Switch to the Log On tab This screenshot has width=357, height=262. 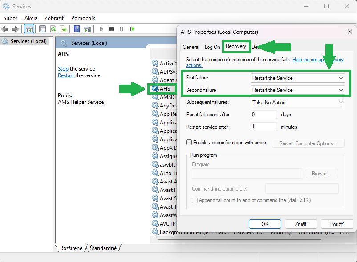[212, 47]
